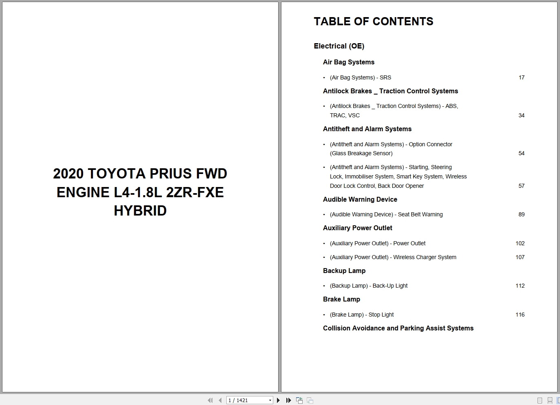Click the Audible Warning Device heading
The width and height of the screenshot is (560, 405).
coord(360,199)
